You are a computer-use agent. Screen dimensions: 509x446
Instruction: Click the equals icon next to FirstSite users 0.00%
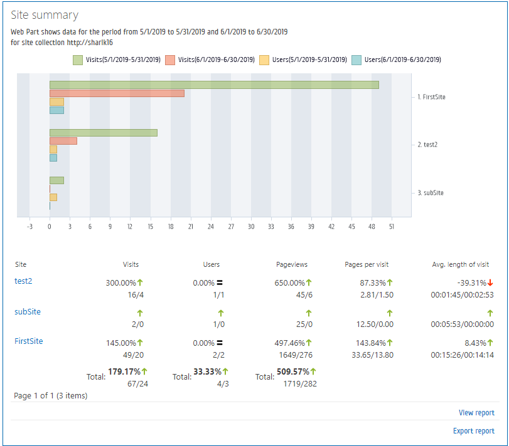[x=220, y=343]
